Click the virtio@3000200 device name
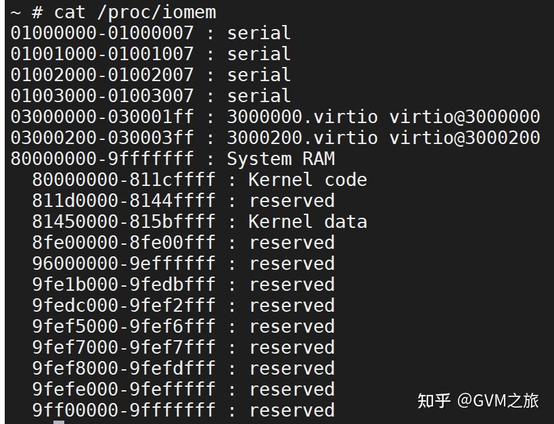The image size is (554, 424). (x=464, y=137)
